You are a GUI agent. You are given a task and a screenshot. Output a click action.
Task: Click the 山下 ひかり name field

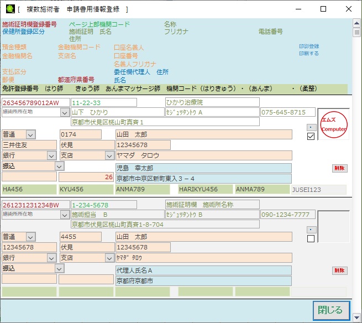(118, 112)
